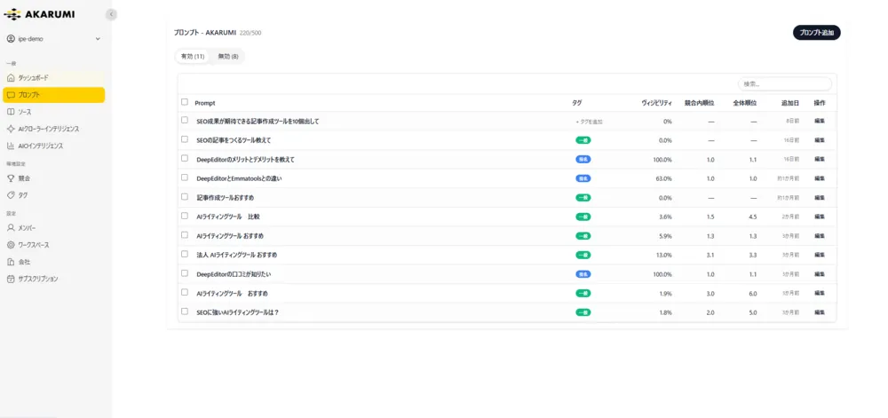Click the AKARUMI logo
This screenshot has width=888, height=418.
(x=39, y=14)
